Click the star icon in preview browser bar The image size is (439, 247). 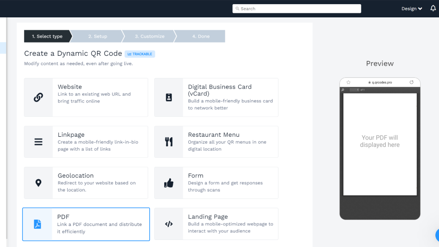pyautogui.click(x=348, y=82)
